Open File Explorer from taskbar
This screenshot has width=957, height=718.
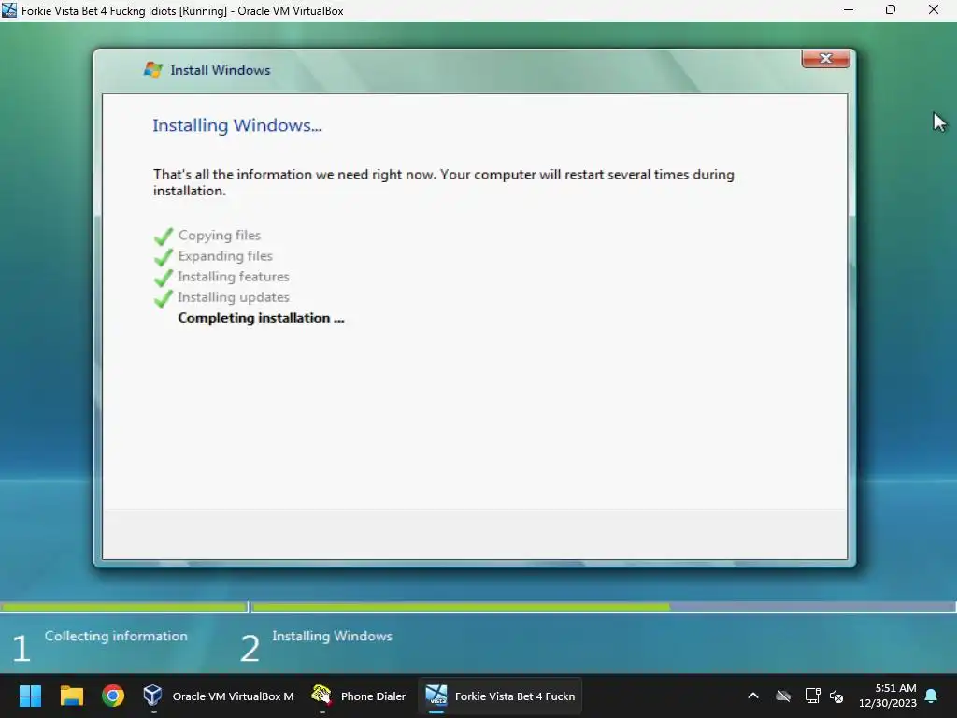[x=71, y=696]
